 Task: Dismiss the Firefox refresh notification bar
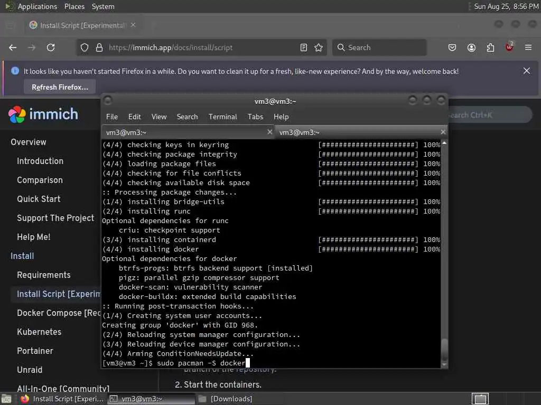527,71
